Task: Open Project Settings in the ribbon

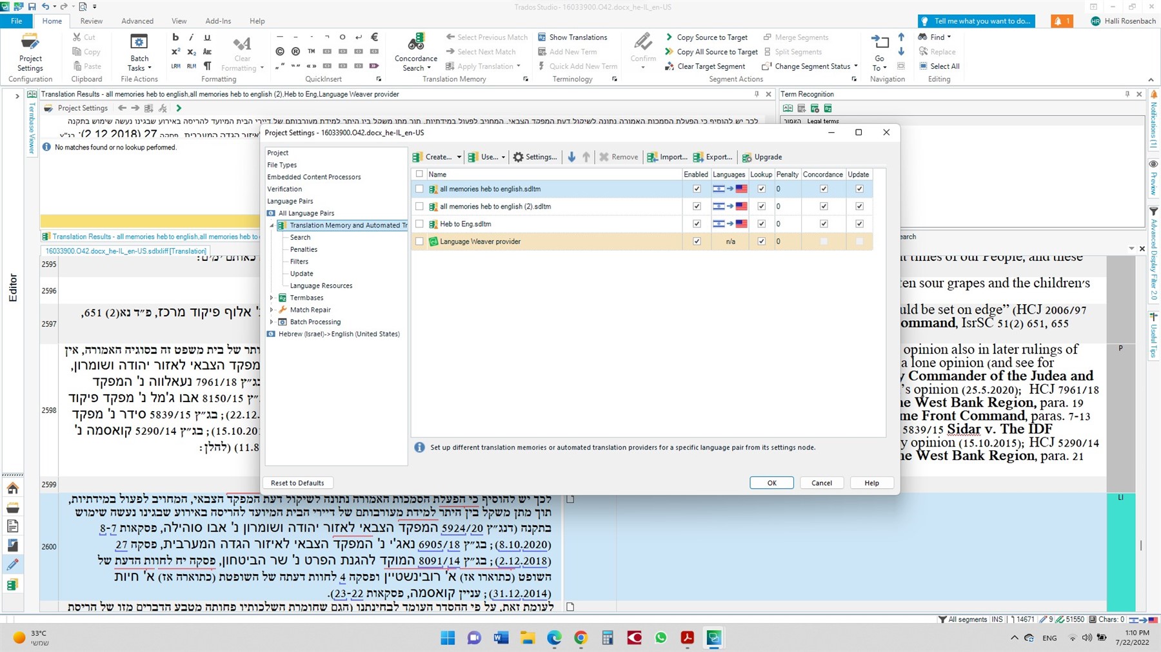Action: [x=30, y=53]
